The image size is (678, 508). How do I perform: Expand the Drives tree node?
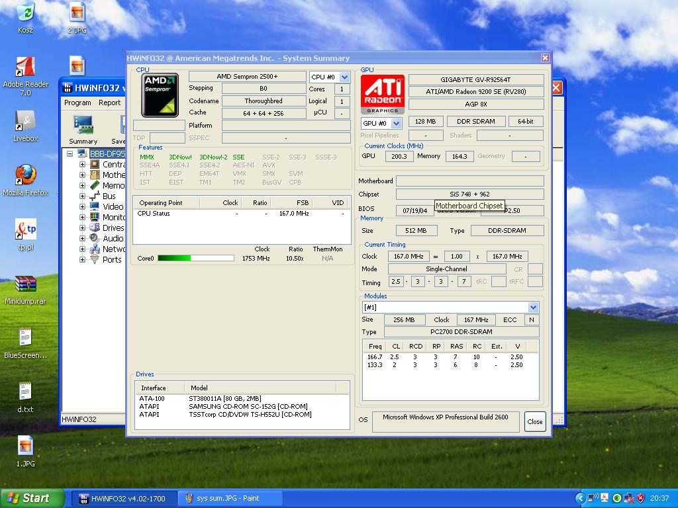pos(82,228)
